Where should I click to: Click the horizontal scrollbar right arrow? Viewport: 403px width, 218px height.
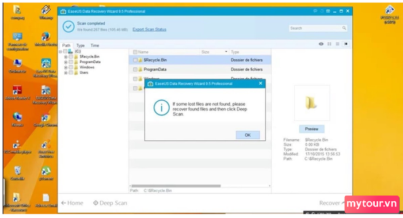[269, 186]
